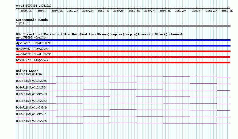This screenshot has height=139, width=238.
Task: Click the 3561k ruler tick label
Action: point(196,11)
